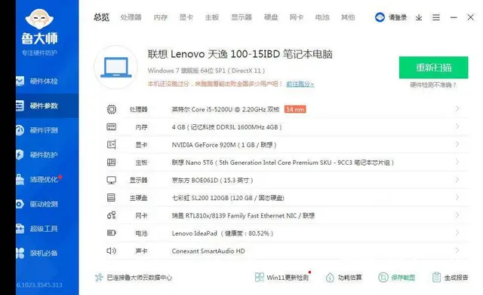
Task: Click the 主硬盘 disk icon
Action: pyautogui.click(x=112, y=198)
